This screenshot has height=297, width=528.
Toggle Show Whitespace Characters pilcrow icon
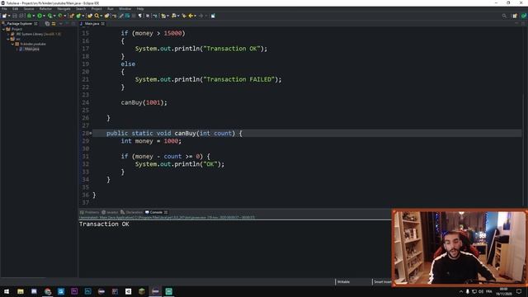point(140,16)
